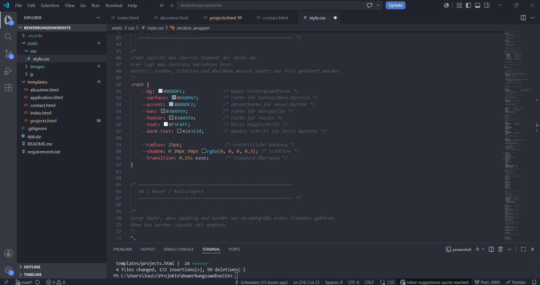Click the main* branch indicator

24,282
